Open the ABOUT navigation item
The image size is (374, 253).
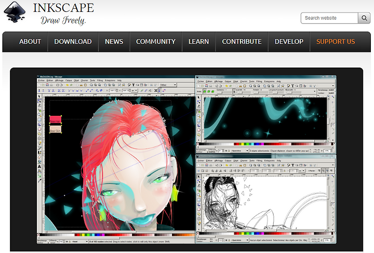pos(30,42)
